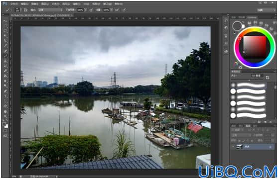Screen dimensions: 278x179
Task: Click the small white background color circle
Action: [x=243, y=26]
